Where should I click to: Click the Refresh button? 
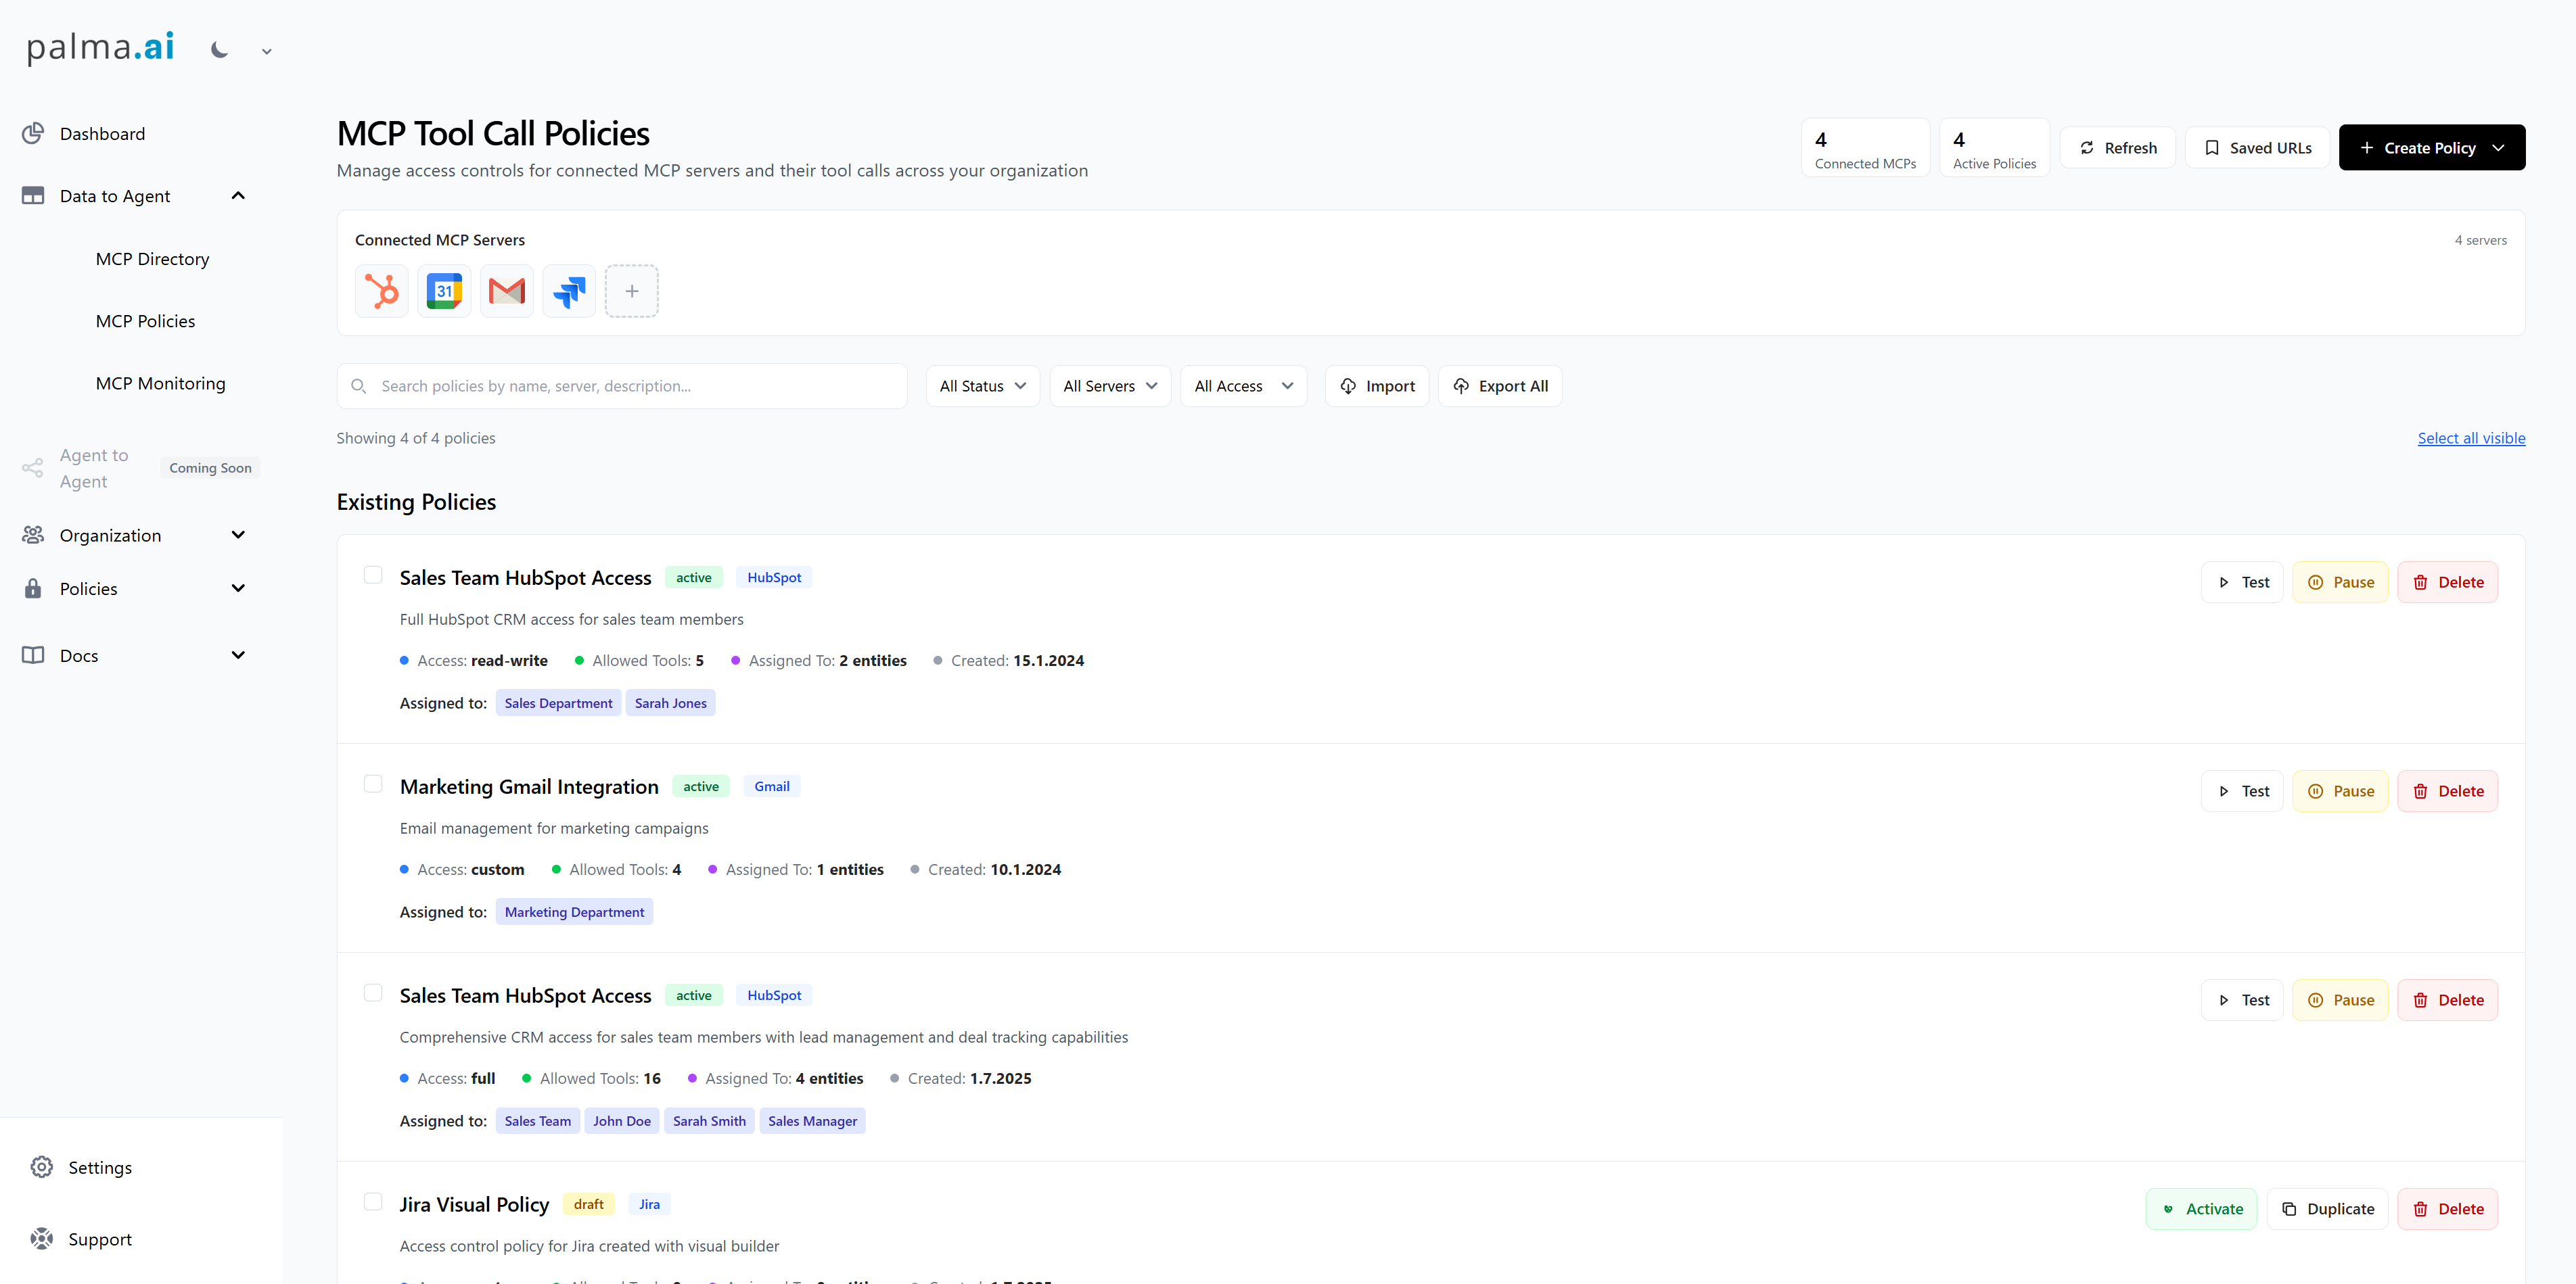2118,148
